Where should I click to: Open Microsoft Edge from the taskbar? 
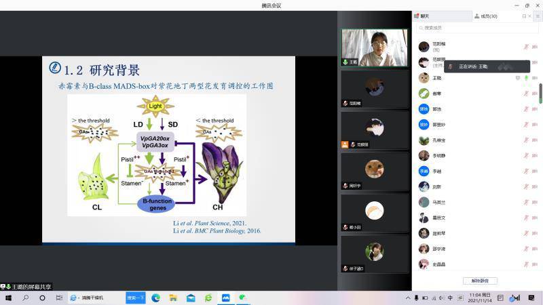(155, 298)
